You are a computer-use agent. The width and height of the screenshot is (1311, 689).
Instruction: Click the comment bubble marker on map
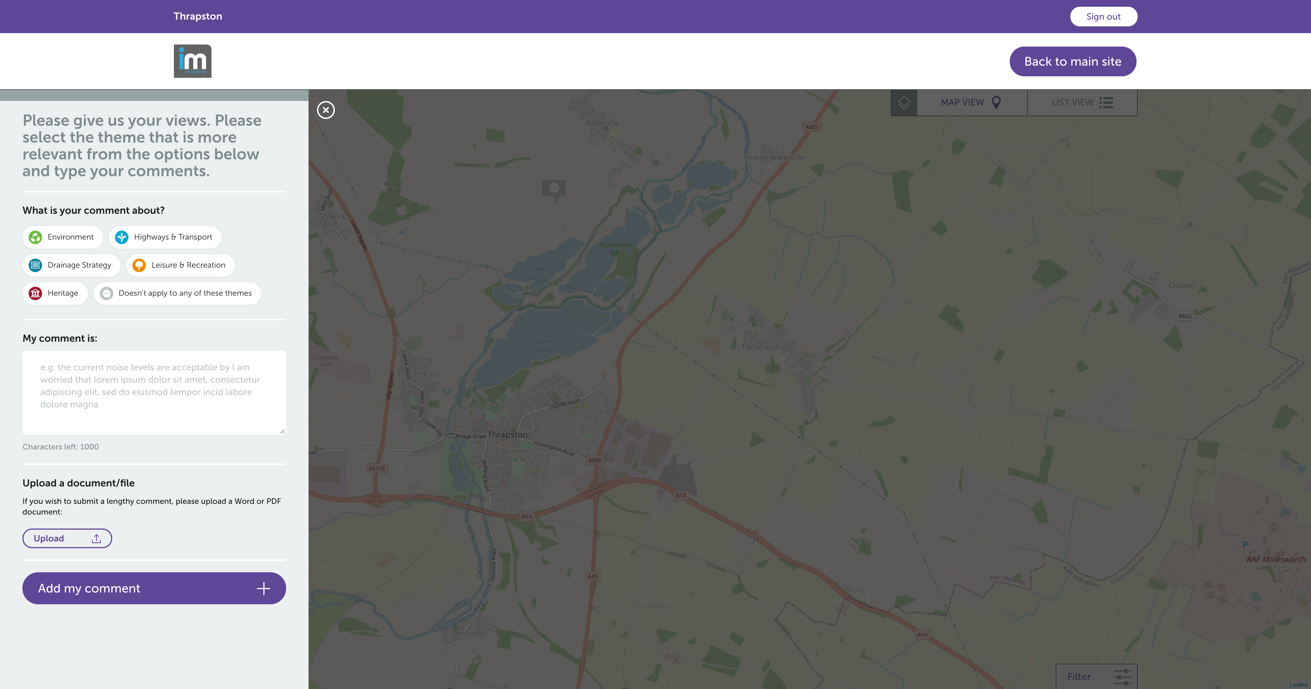coord(554,190)
